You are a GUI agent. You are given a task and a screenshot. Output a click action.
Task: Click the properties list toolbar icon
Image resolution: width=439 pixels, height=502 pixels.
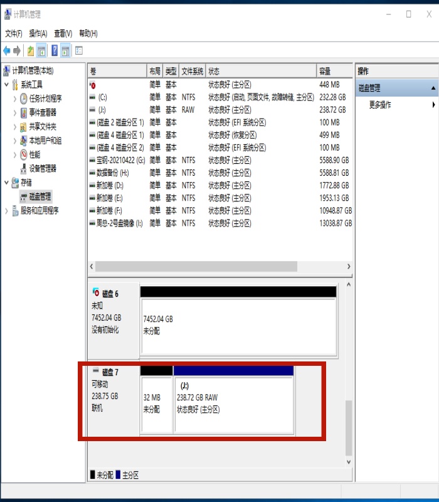tap(79, 51)
